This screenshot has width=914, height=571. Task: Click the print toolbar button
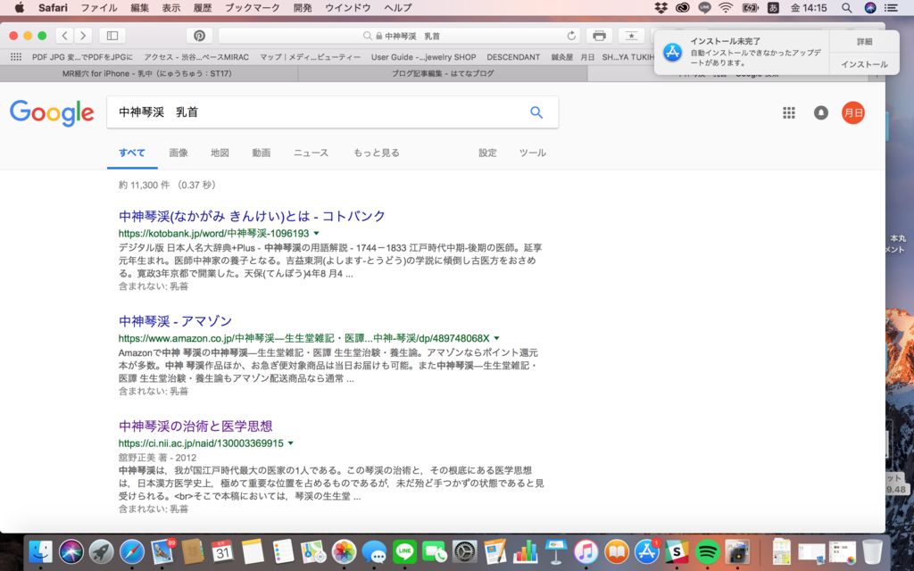coord(599,36)
